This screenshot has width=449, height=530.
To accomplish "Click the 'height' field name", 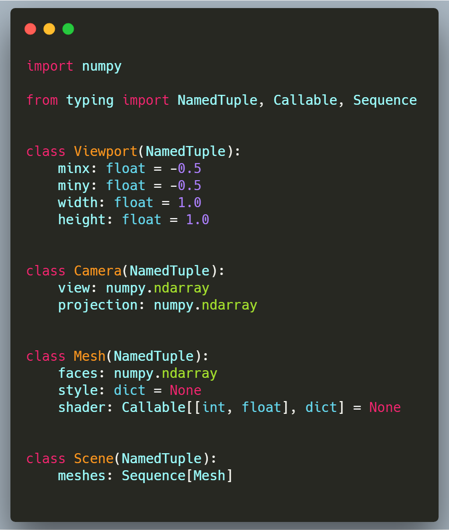I will (81, 219).
